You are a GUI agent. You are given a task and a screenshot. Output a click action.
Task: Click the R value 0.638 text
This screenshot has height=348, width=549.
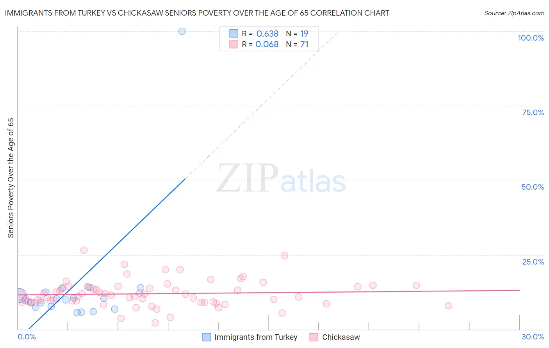pyautogui.click(x=267, y=34)
